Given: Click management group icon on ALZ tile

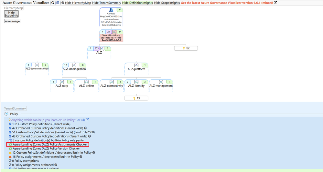Looking at the screenshot, I should pos(102,48).
